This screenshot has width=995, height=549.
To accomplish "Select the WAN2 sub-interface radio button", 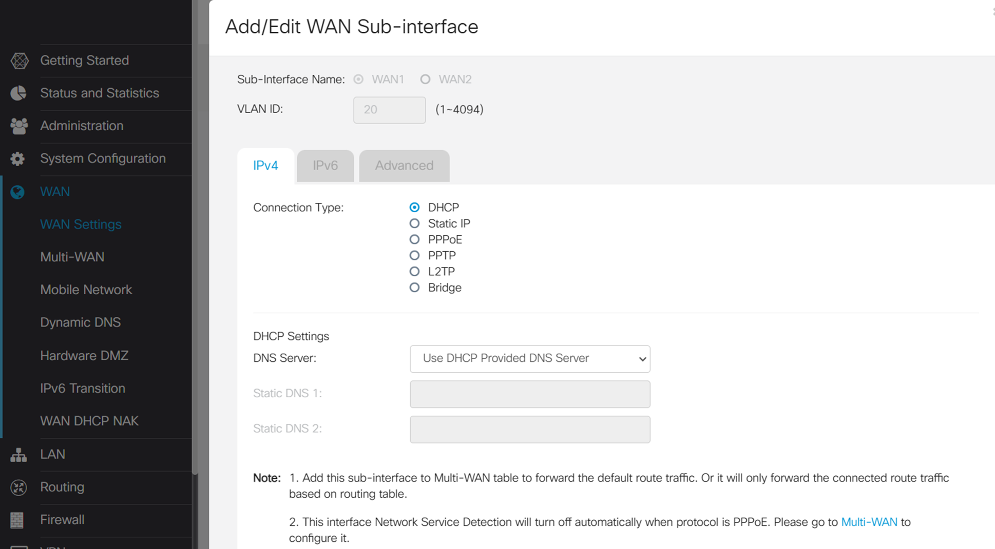I will point(425,79).
